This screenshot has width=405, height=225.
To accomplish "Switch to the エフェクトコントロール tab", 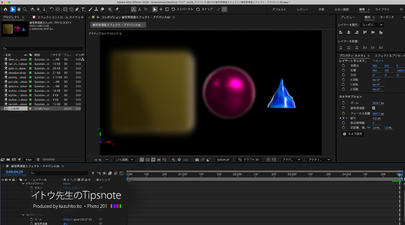I will coord(58,17).
